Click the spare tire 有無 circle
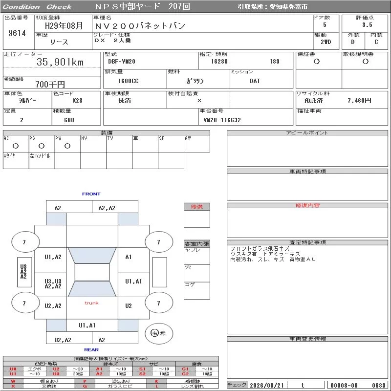 pos(159,333)
